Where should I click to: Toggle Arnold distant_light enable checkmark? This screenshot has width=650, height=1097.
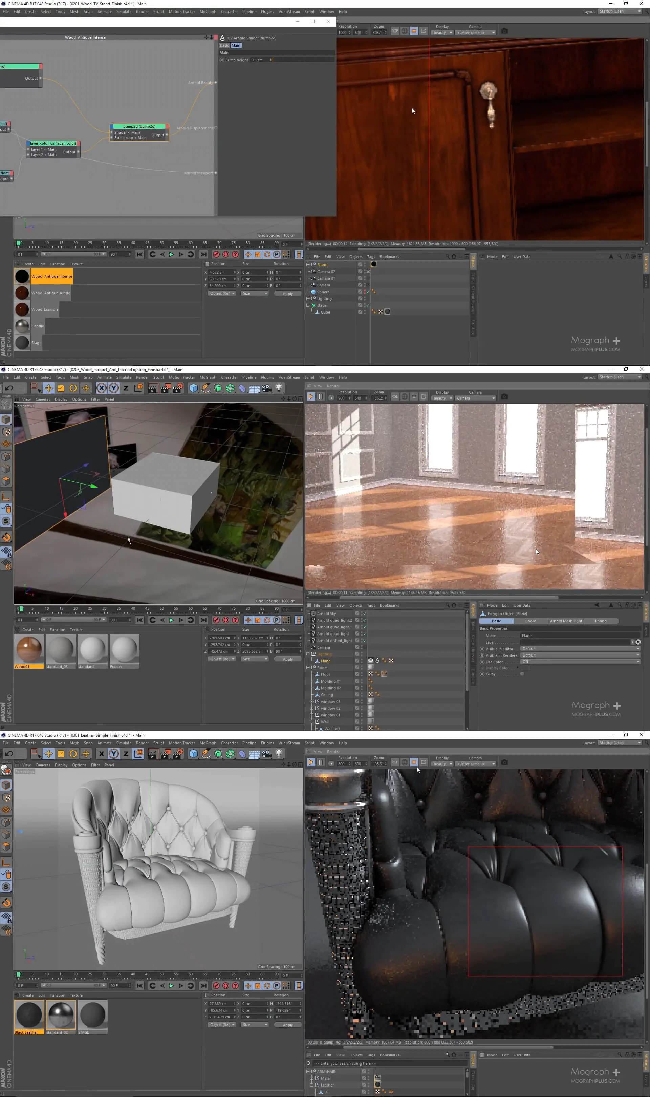(364, 641)
